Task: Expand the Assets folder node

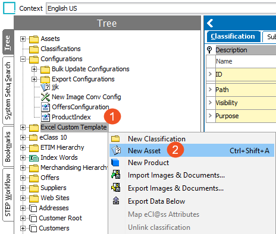Action: [23, 39]
